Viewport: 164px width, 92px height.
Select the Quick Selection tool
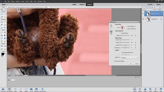(x=5, y=17)
